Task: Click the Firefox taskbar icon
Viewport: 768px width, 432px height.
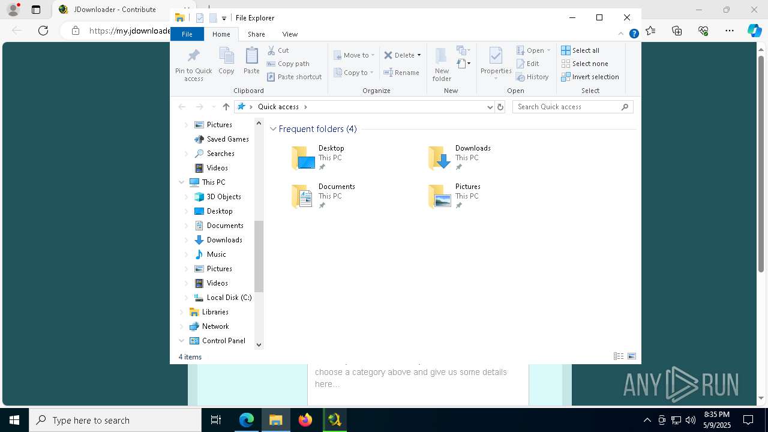Action: [x=305, y=420]
